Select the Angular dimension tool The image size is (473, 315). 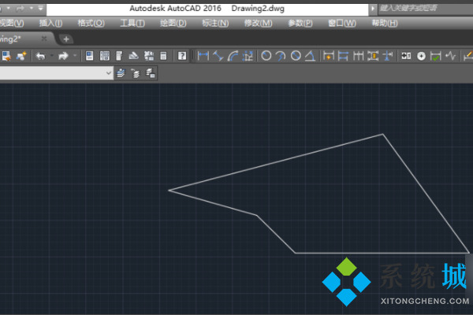coord(311,56)
